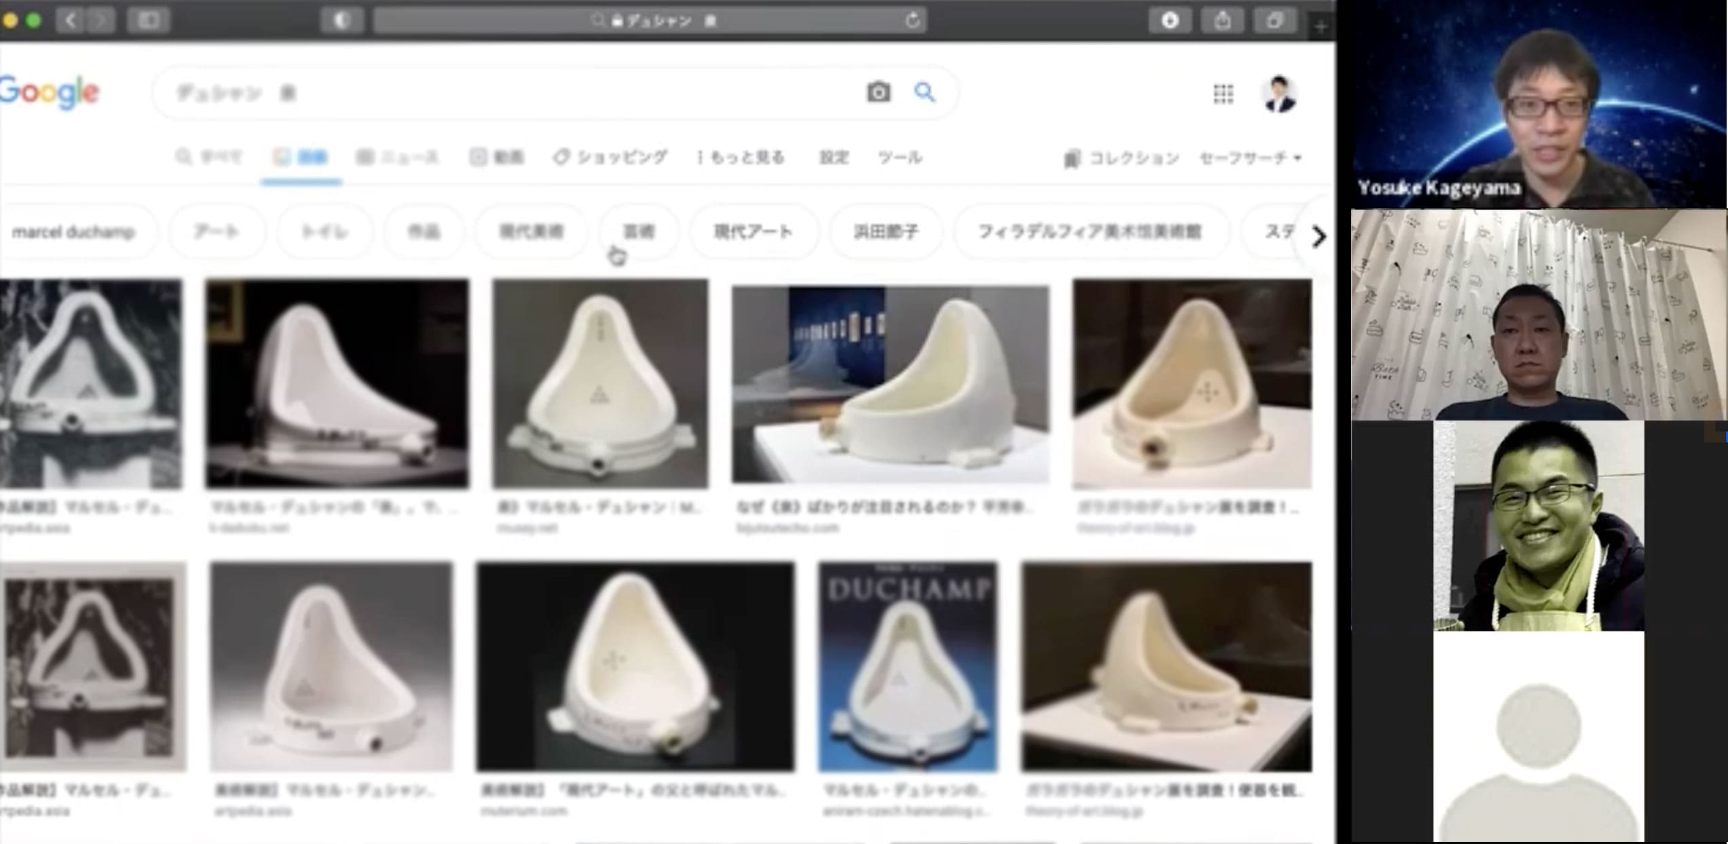Viewport: 1728px width, 844px height.
Task: Open the 設定 settings menu
Action: pyautogui.click(x=834, y=157)
